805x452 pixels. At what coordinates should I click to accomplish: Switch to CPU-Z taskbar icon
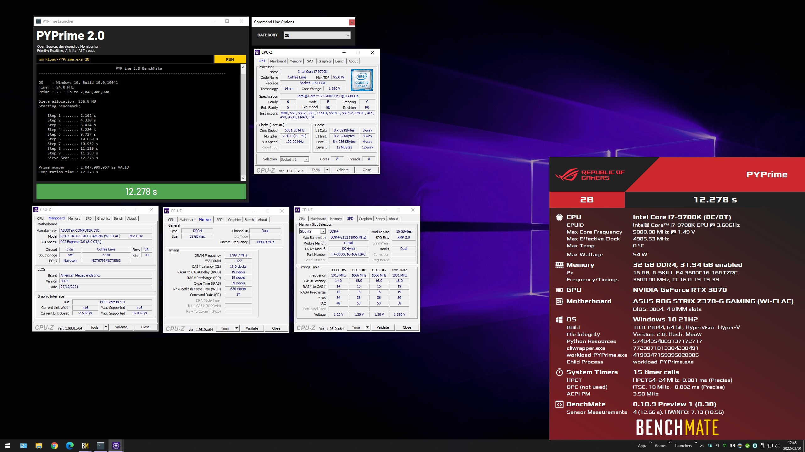116,445
